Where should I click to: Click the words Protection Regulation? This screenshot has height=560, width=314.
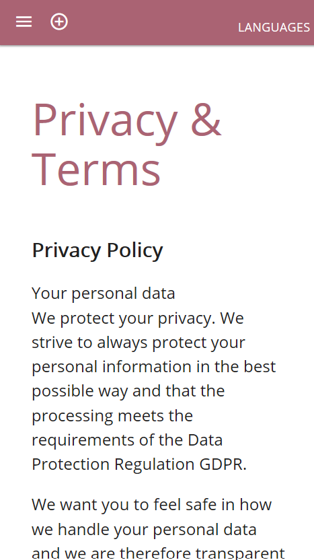tap(114, 464)
